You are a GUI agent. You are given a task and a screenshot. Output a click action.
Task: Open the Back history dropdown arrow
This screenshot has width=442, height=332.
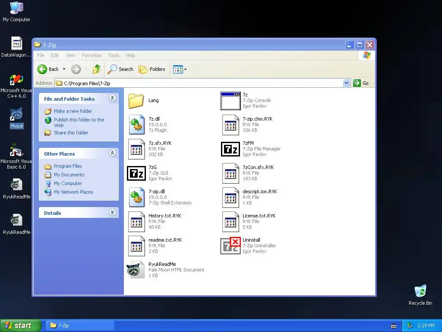[x=64, y=69]
